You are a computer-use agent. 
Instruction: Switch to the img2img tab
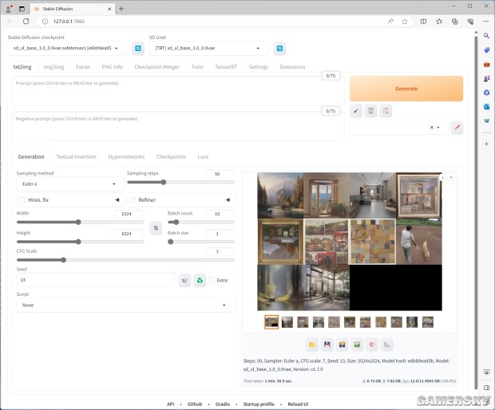pyautogui.click(x=53, y=67)
